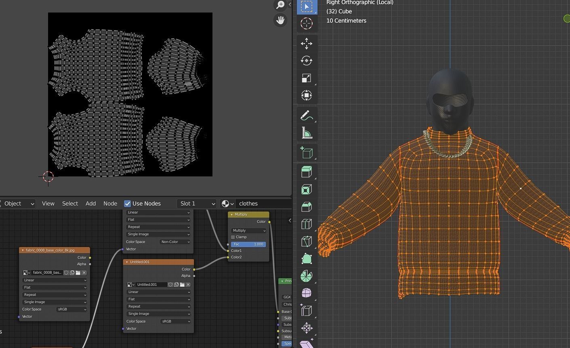Image resolution: width=570 pixels, height=348 pixels.
Task: Open the Multiply blend type dropdown
Action: [x=248, y=231]
